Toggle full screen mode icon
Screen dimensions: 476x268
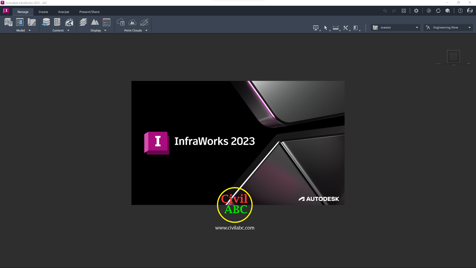click(404, 11)
